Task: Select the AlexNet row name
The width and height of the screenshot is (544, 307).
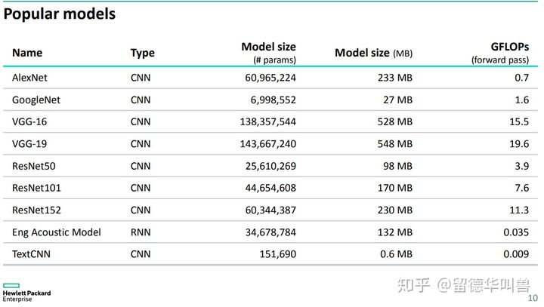Action: (x=29, y=78)
